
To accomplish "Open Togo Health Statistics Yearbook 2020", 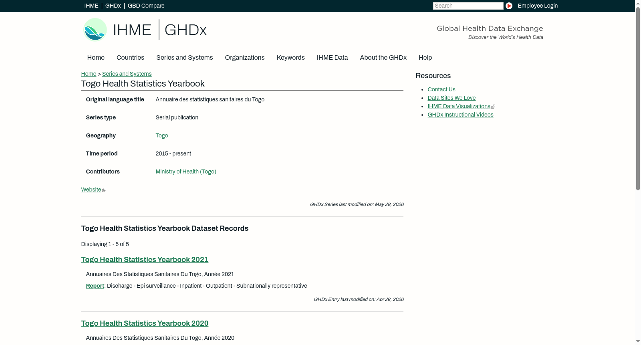I will coord(145,323).
